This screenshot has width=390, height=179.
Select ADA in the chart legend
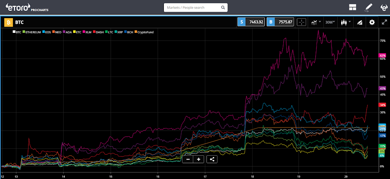click(x=67, y=32)
